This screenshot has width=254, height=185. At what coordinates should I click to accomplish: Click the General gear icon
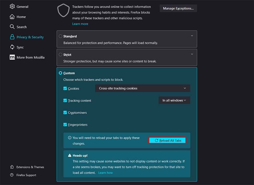[12, 6]
